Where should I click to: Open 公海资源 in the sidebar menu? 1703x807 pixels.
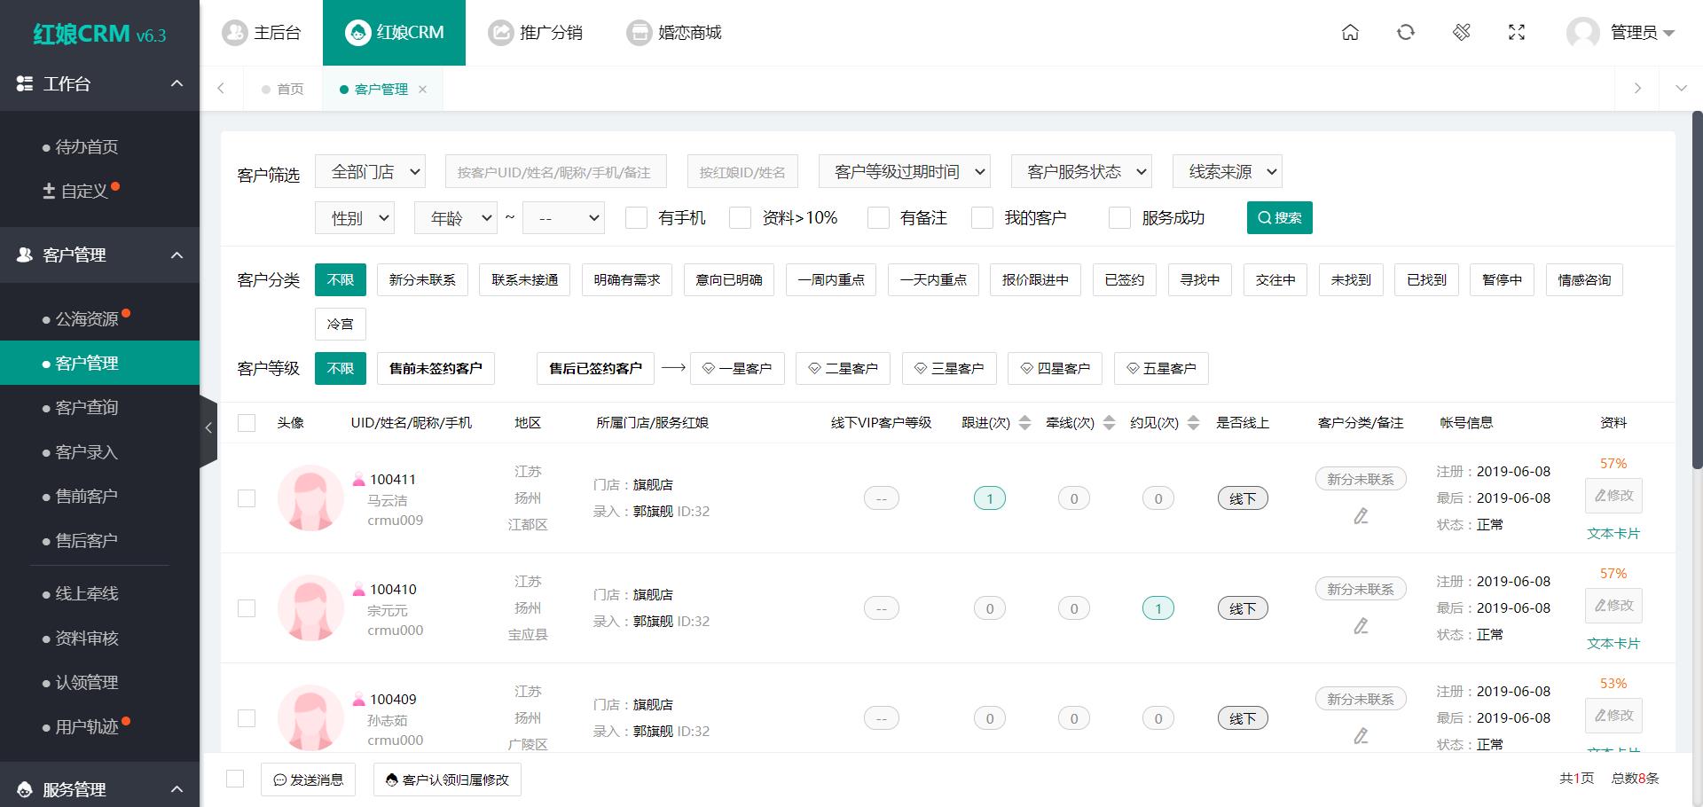(x=87, y=319)
